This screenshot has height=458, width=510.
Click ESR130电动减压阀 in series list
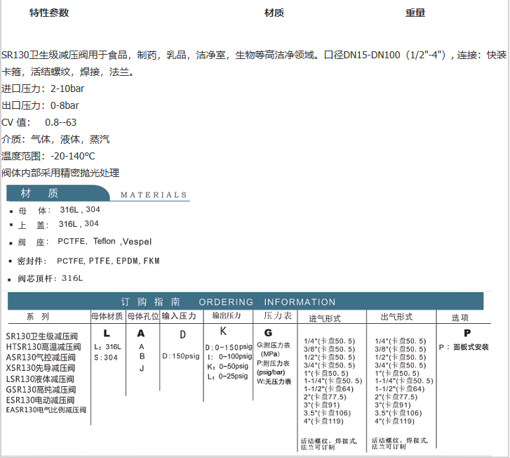point(40,400)
